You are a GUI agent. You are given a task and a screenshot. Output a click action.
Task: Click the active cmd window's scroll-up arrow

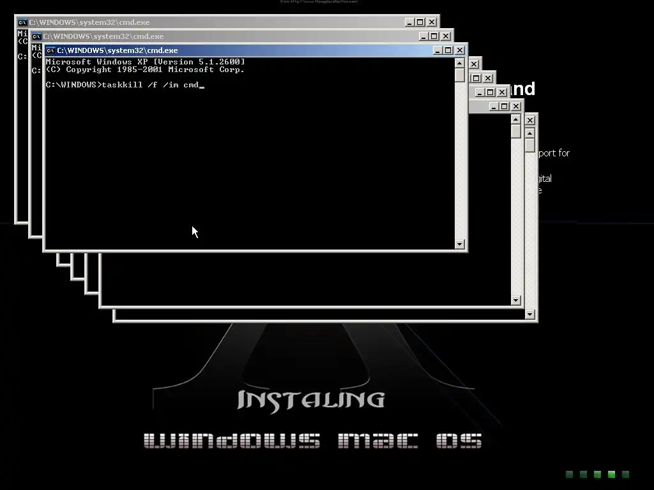(460, 63)
